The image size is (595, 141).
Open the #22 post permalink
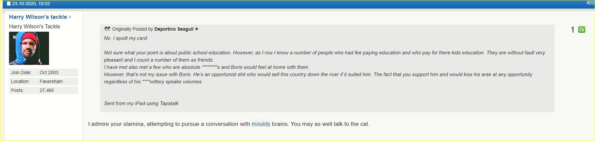(x=590, y=3)
